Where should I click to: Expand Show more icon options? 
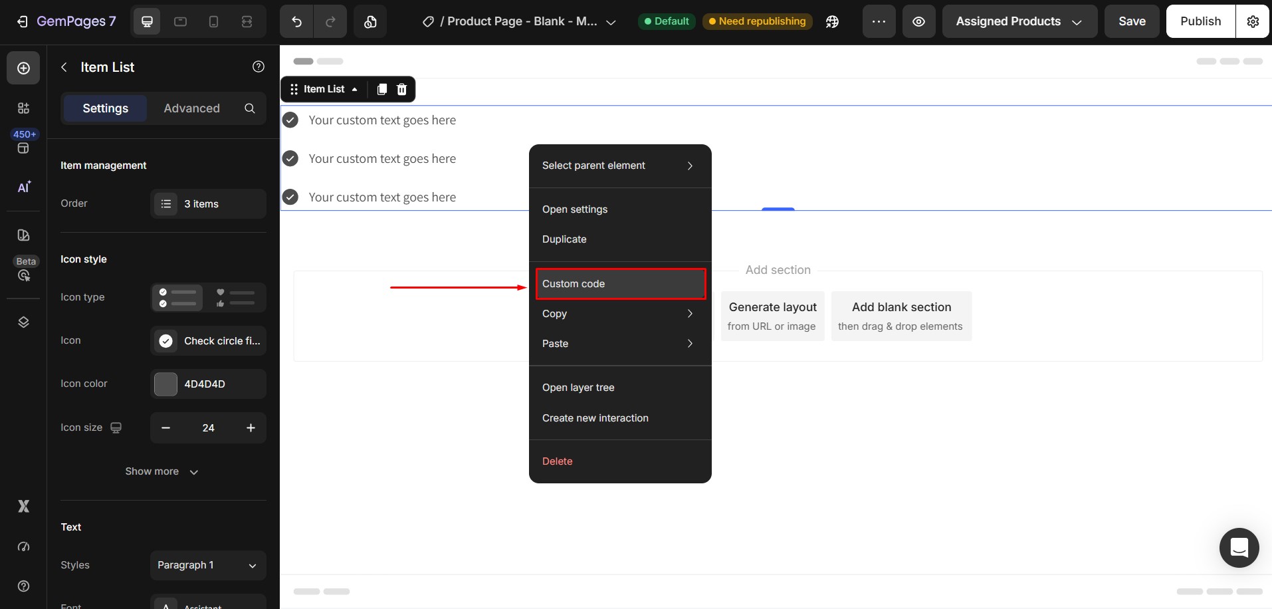click(162, 471)
